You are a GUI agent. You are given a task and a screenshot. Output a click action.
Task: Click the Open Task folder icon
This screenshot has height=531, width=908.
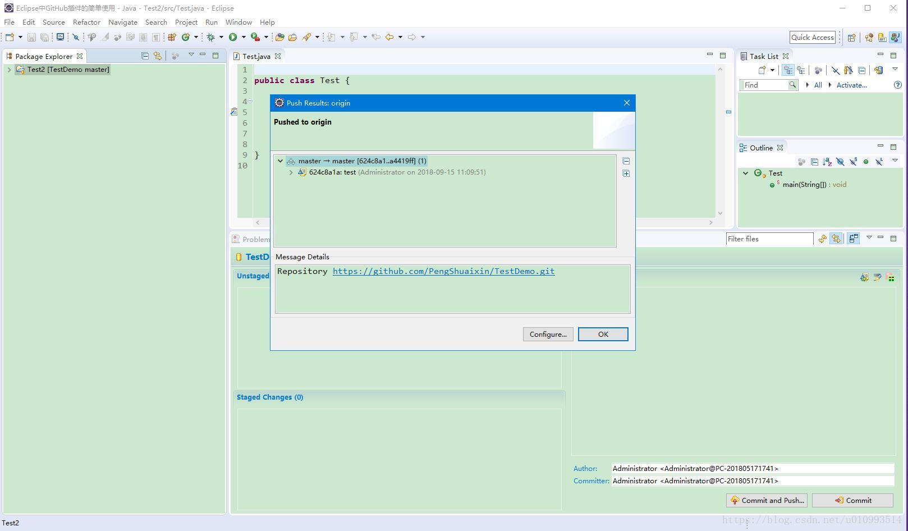click(292, 37)
